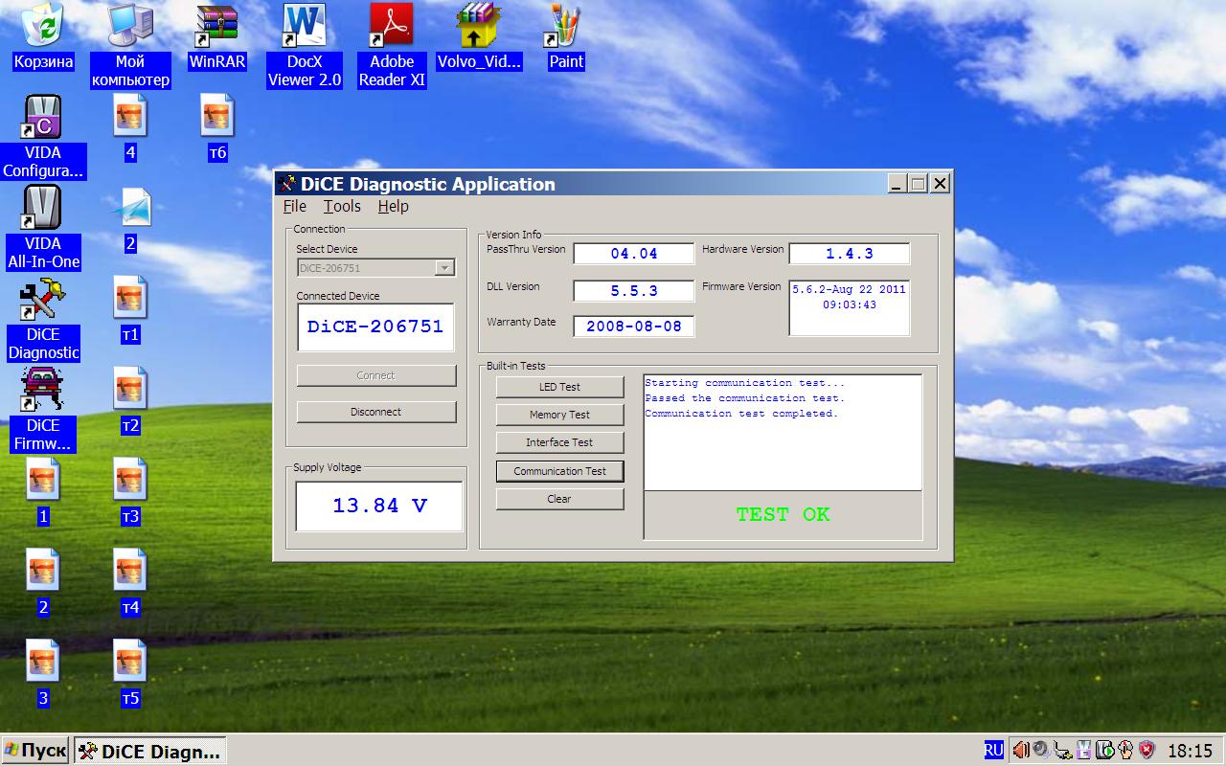Image resolution: width=1226 pixels, height=766 pixels.
Task: Click the RU language indicator in tray
Action: 994,750
